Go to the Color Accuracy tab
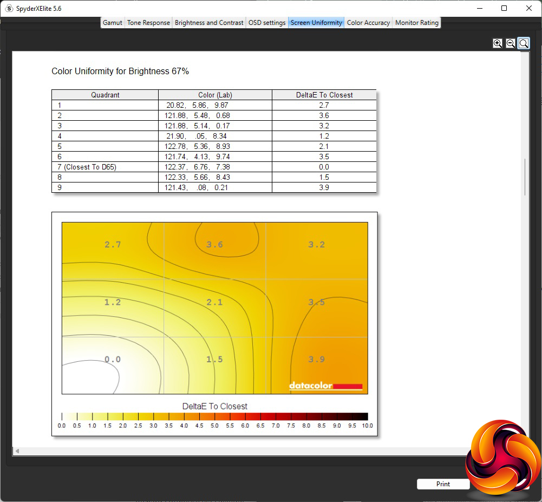 (x=368, y=23)
